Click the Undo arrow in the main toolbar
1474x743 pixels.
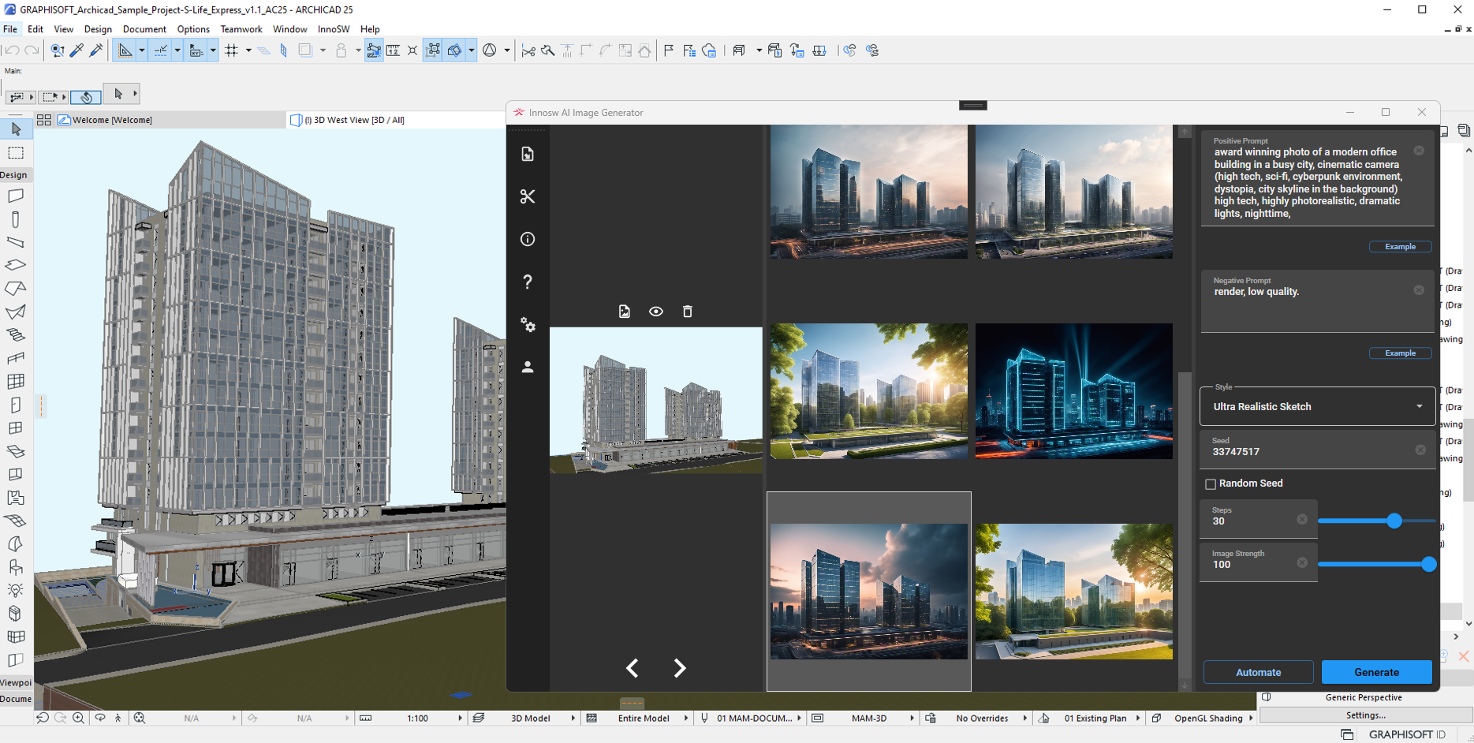[12, 50]
